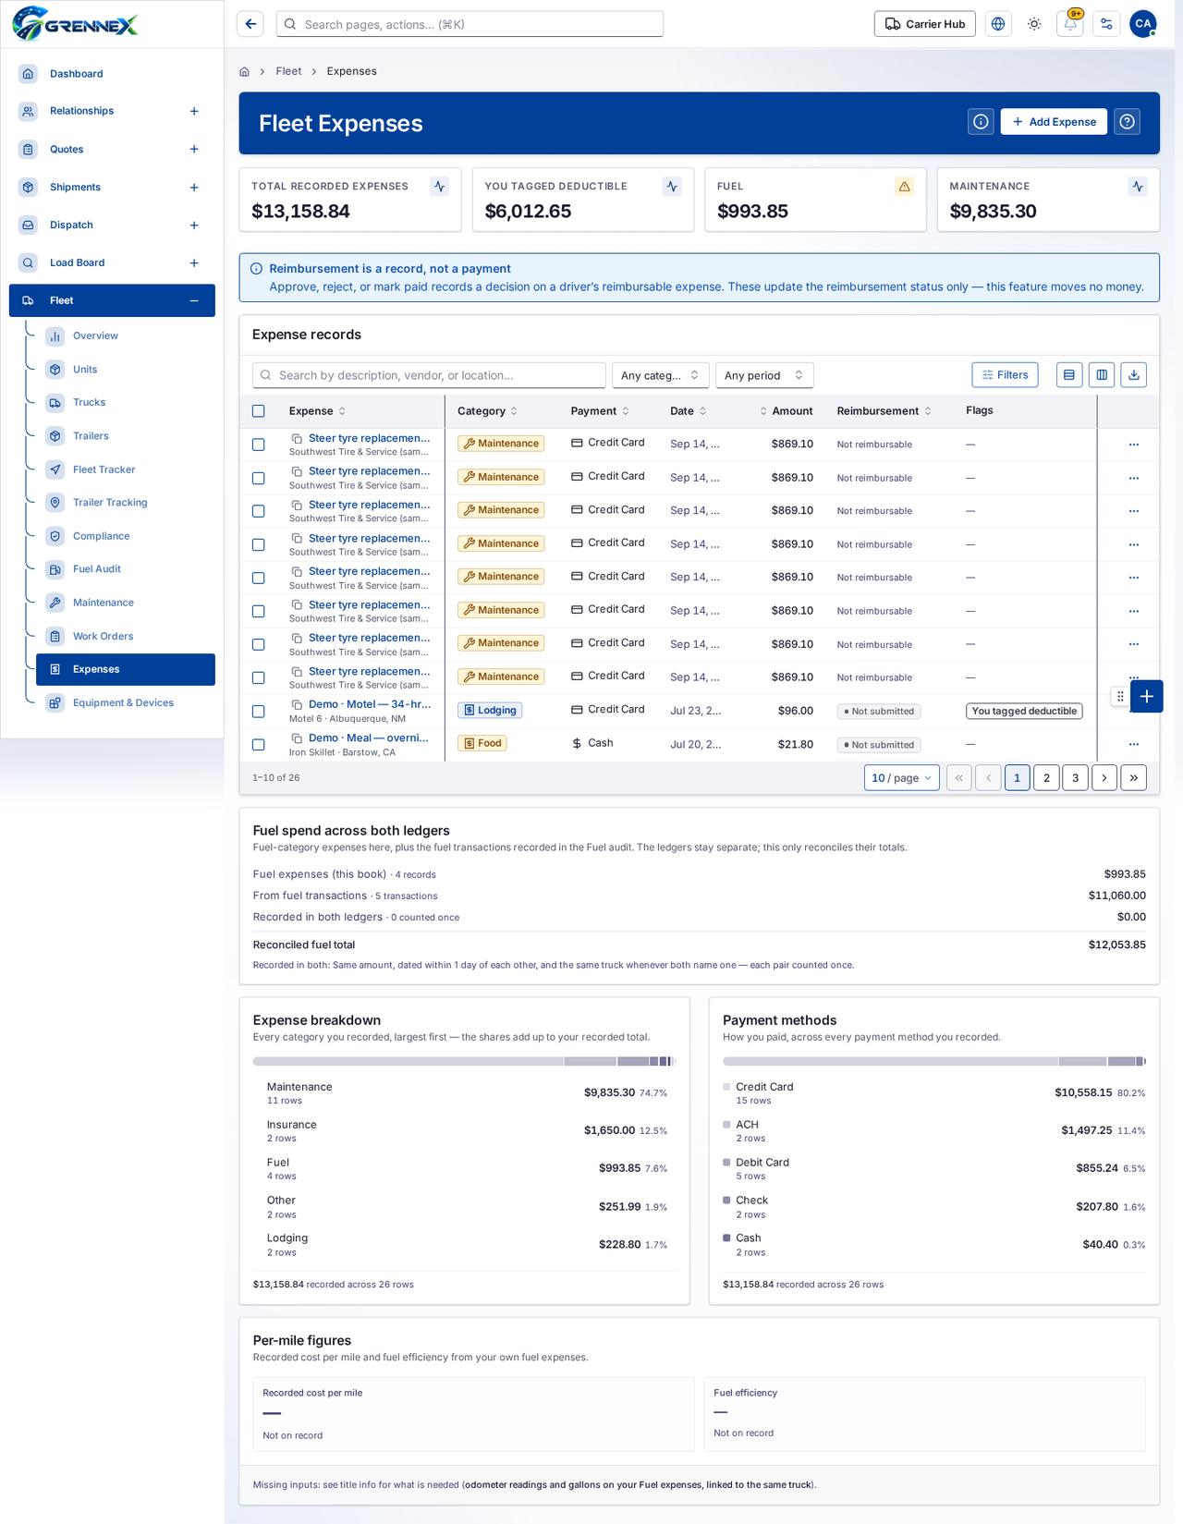
Task: Copy icon beside Demo Motel expense
Action: 297,704
